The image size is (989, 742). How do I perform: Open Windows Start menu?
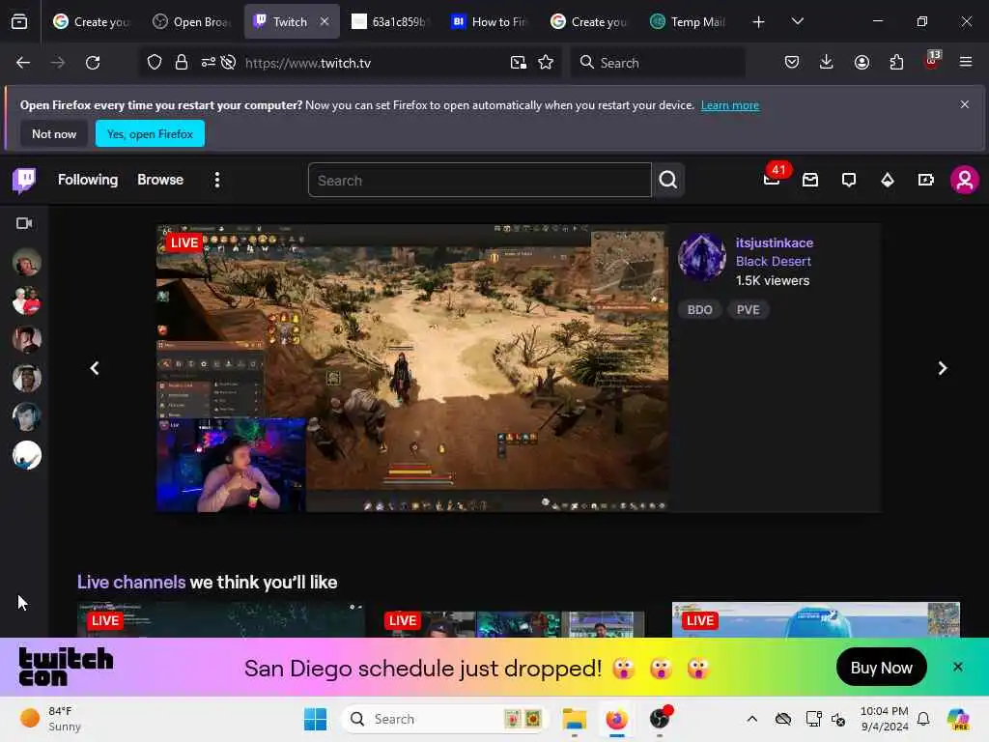click(316, 719)
